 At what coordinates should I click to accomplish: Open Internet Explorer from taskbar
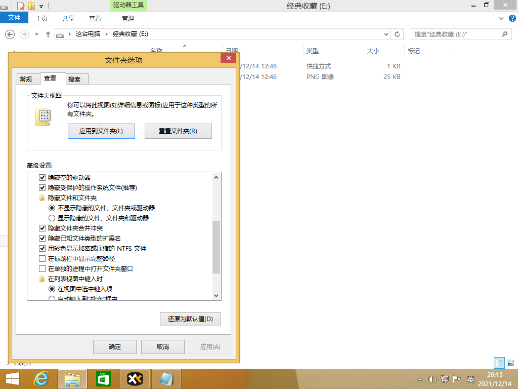(41, 379)
